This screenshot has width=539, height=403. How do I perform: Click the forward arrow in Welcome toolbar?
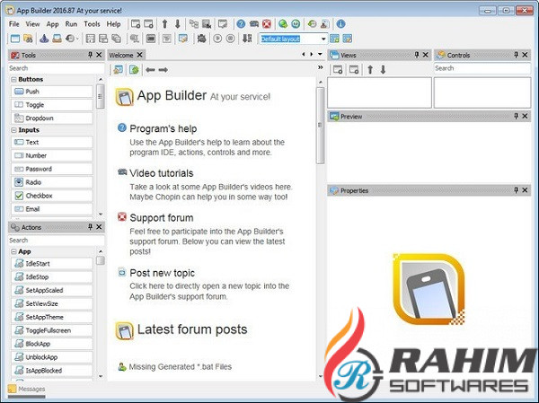(163, 70)
